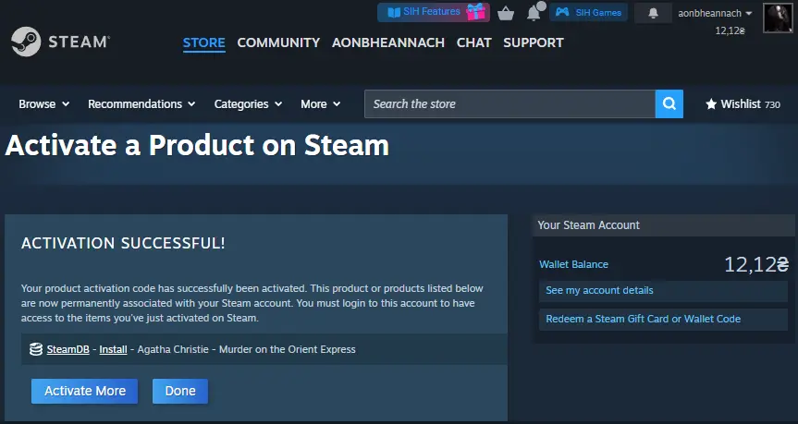Click the user avatar thumbnail
This screenshot has height=424, width=798.
(779, 18)
